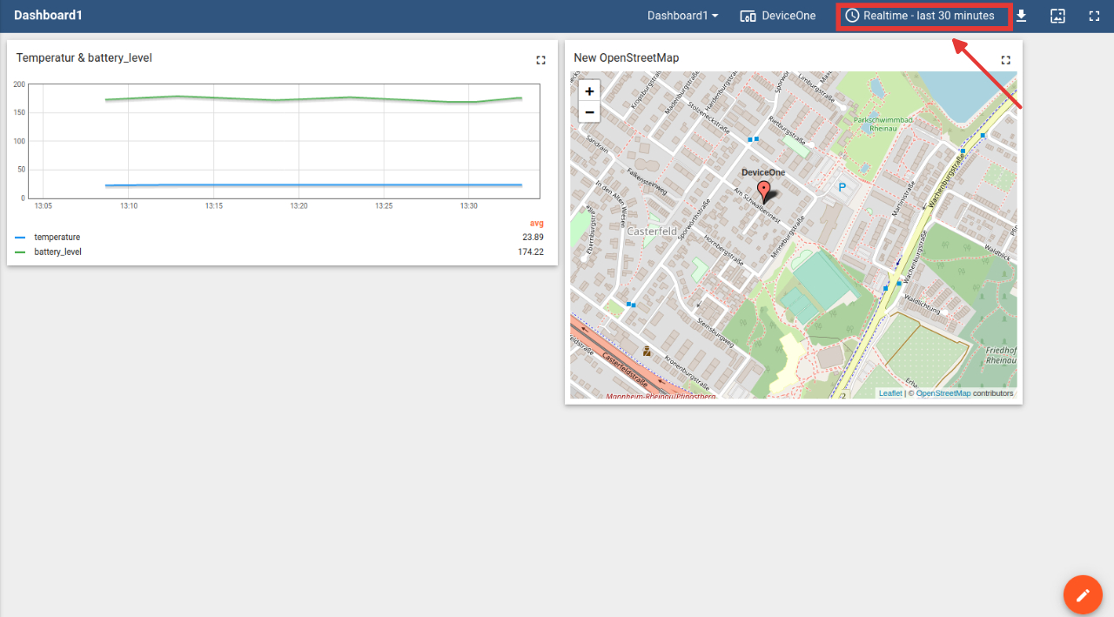Open the Realtime last 30 minutes time window

920,16
